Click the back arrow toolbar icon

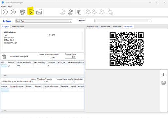point(5,12)
